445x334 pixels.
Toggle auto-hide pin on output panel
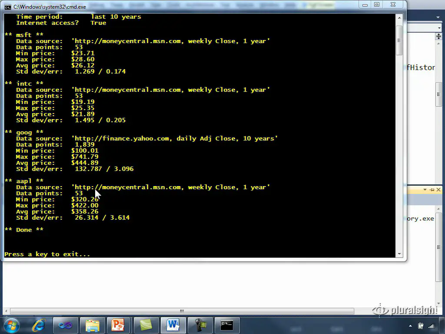coord(432,190)
